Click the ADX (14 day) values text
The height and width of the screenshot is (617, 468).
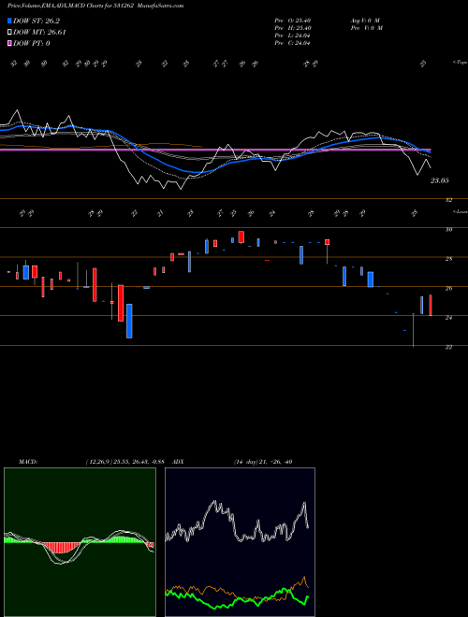(x=263, y=462)
